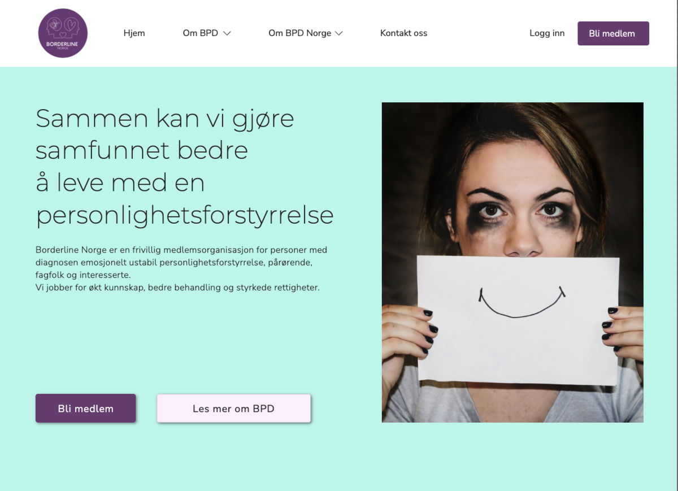Screen dimensions: 678x491
Task: Click the Borderline Norge round logo
Action: (63, 33)
